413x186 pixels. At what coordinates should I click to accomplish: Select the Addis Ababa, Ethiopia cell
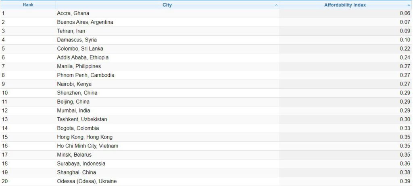[167, 57]
